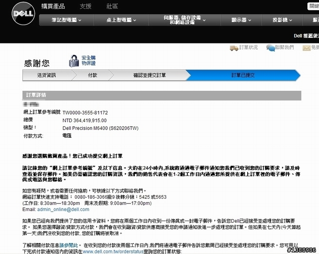Click the model Dell Precision M6400 (S620206TW)

pos(101,128)
